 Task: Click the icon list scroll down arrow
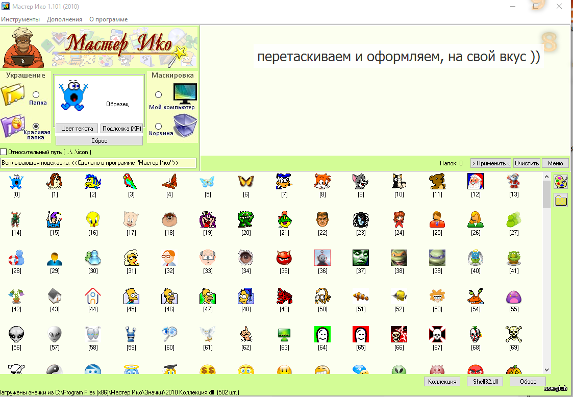[x=546, y=370]
